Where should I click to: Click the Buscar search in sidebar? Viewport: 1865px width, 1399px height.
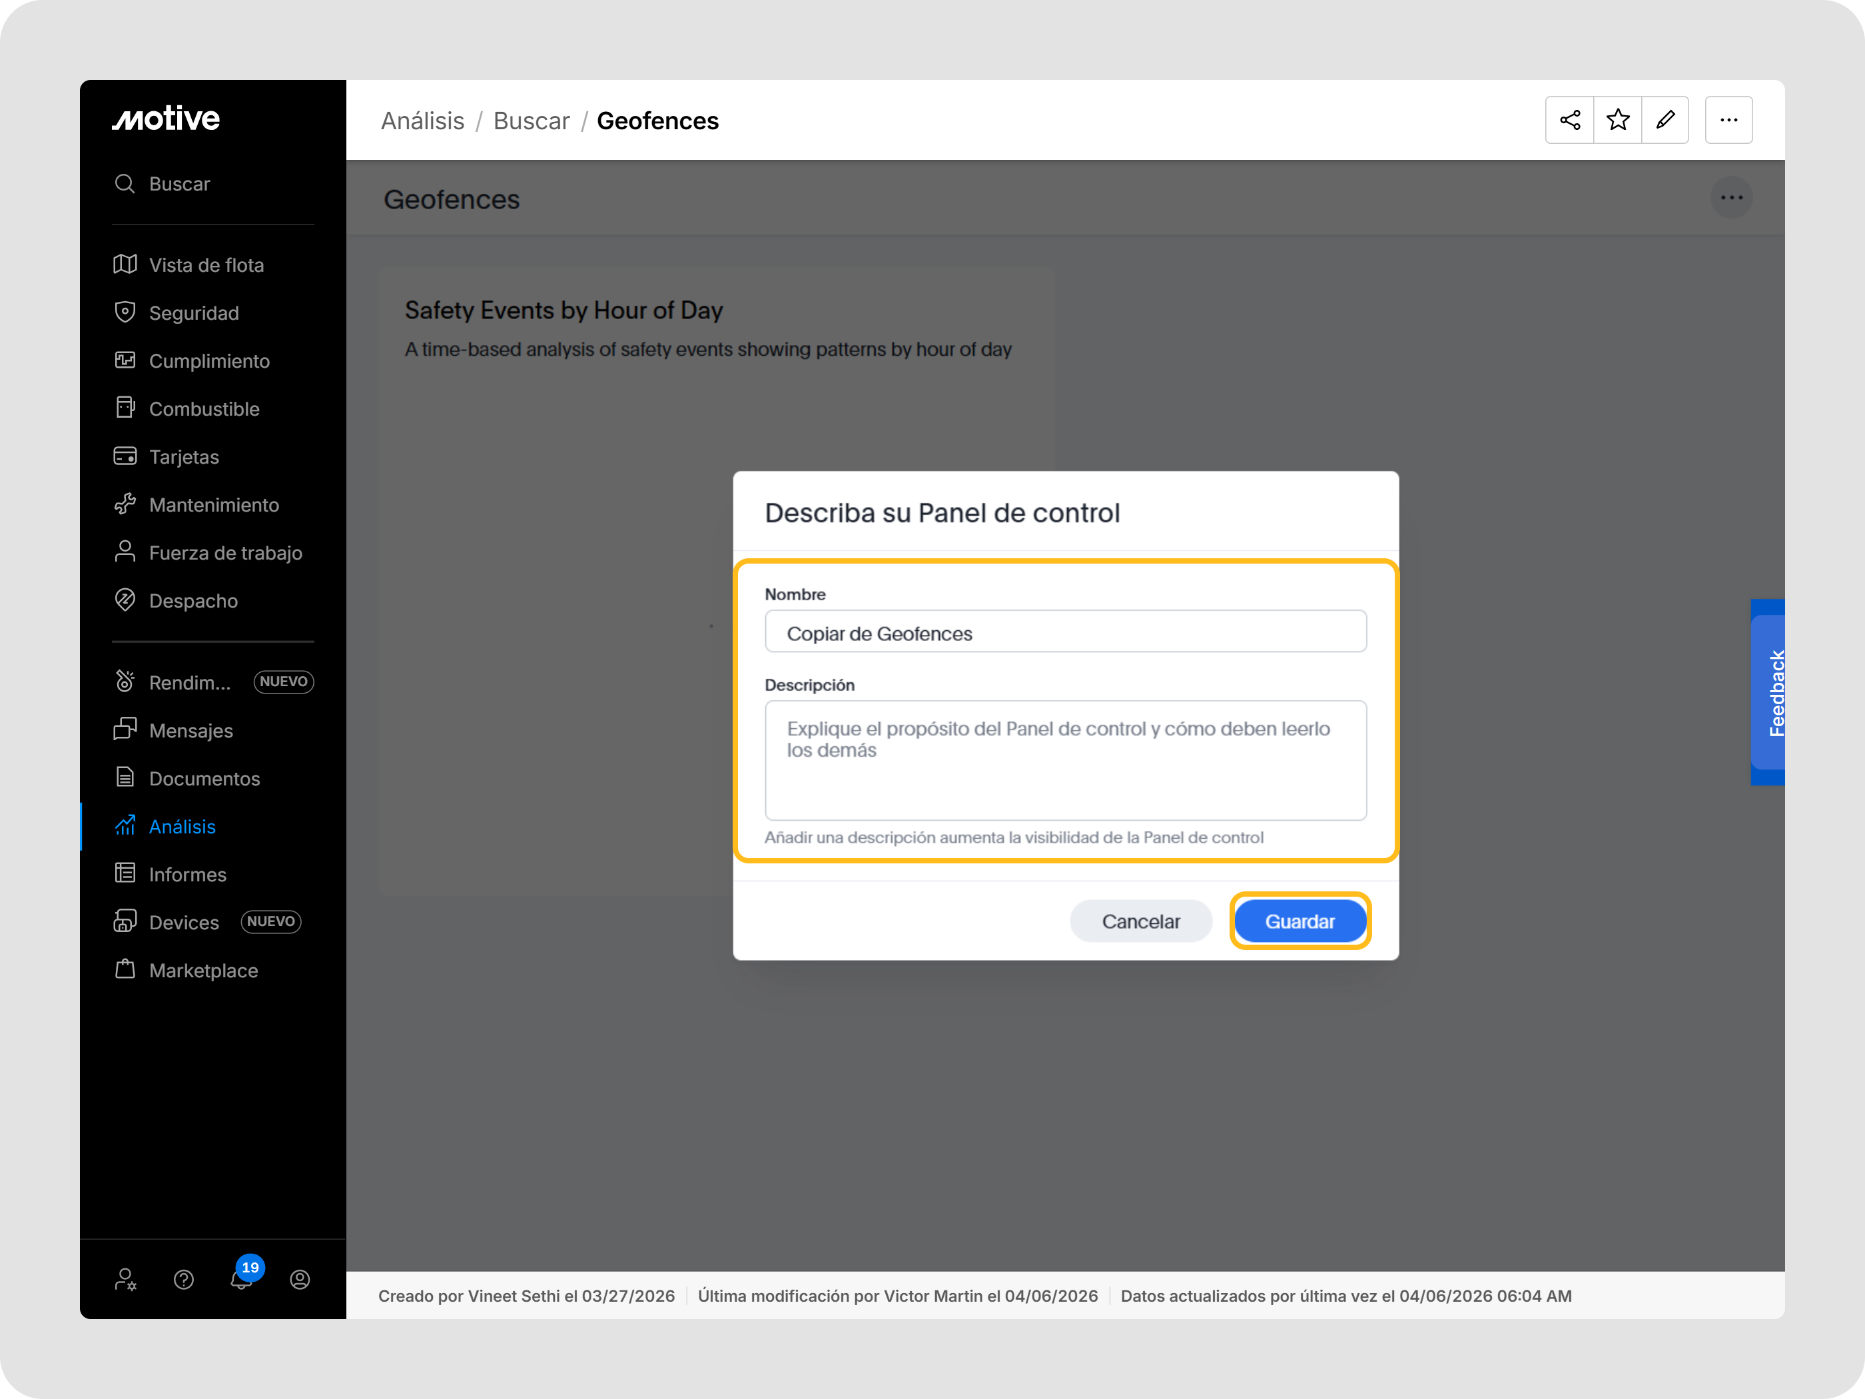[179, 184]
